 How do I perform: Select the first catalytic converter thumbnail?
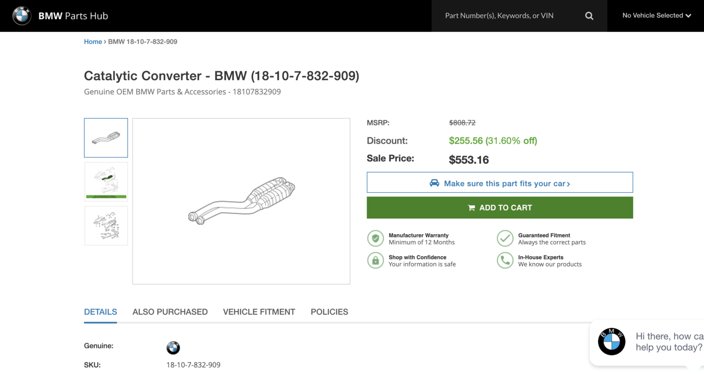106,138
